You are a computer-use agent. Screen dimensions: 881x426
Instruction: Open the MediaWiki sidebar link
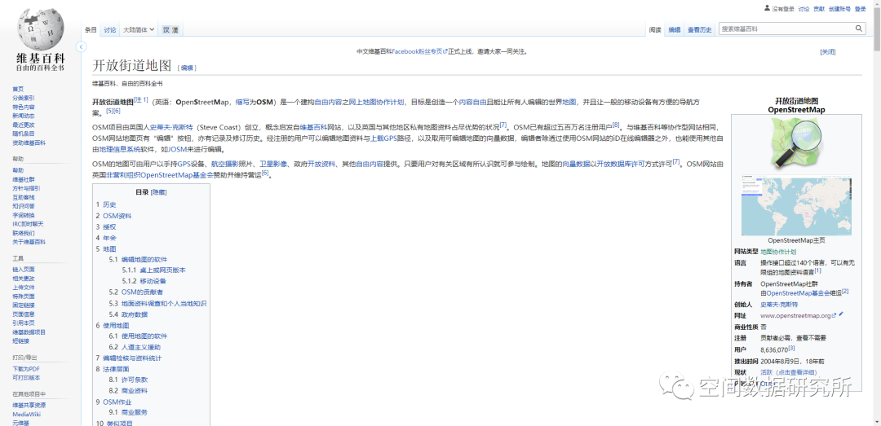[x=26, y=415]
